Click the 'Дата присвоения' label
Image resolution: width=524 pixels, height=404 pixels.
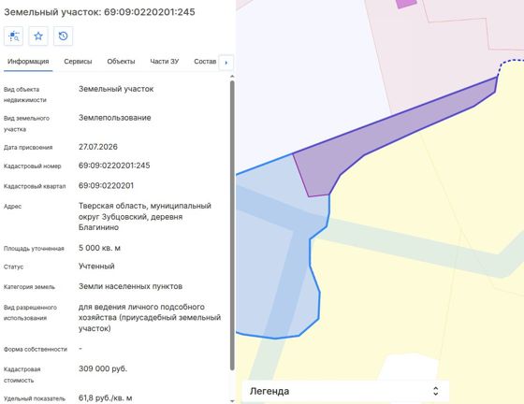[28, 147]
